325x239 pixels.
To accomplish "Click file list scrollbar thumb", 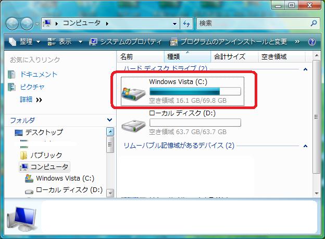I will point(316,117).
